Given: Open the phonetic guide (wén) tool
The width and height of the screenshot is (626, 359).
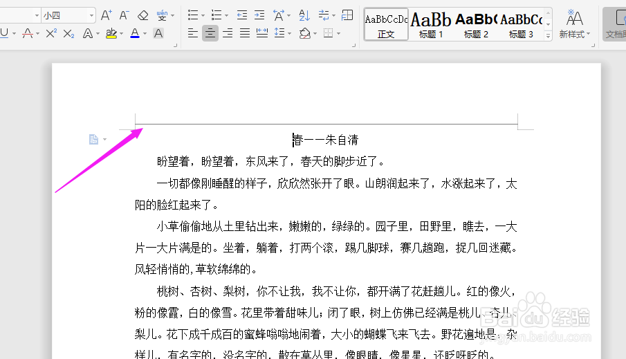Looking at the screenshot, I should tap(162, 16).
